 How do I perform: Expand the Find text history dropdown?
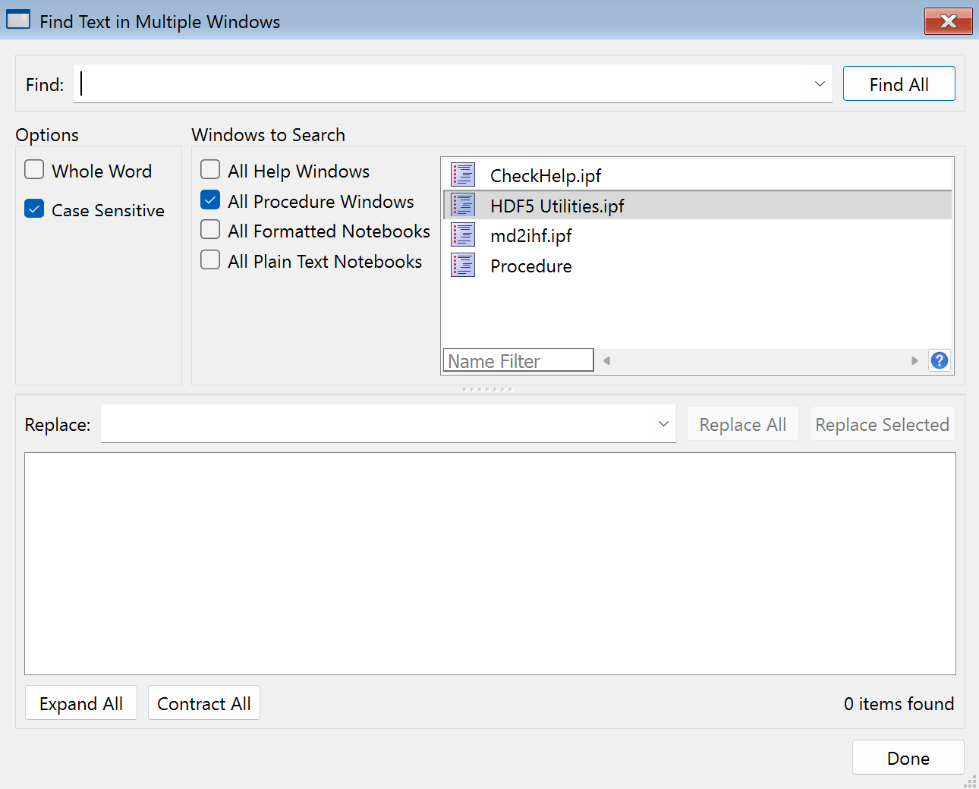(820, 84)
